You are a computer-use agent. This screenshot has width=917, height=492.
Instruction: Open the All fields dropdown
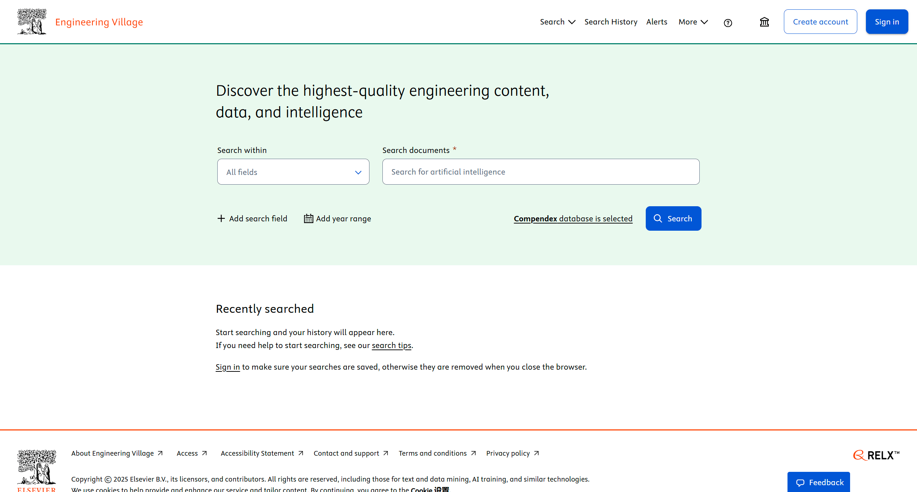[293, 172]
